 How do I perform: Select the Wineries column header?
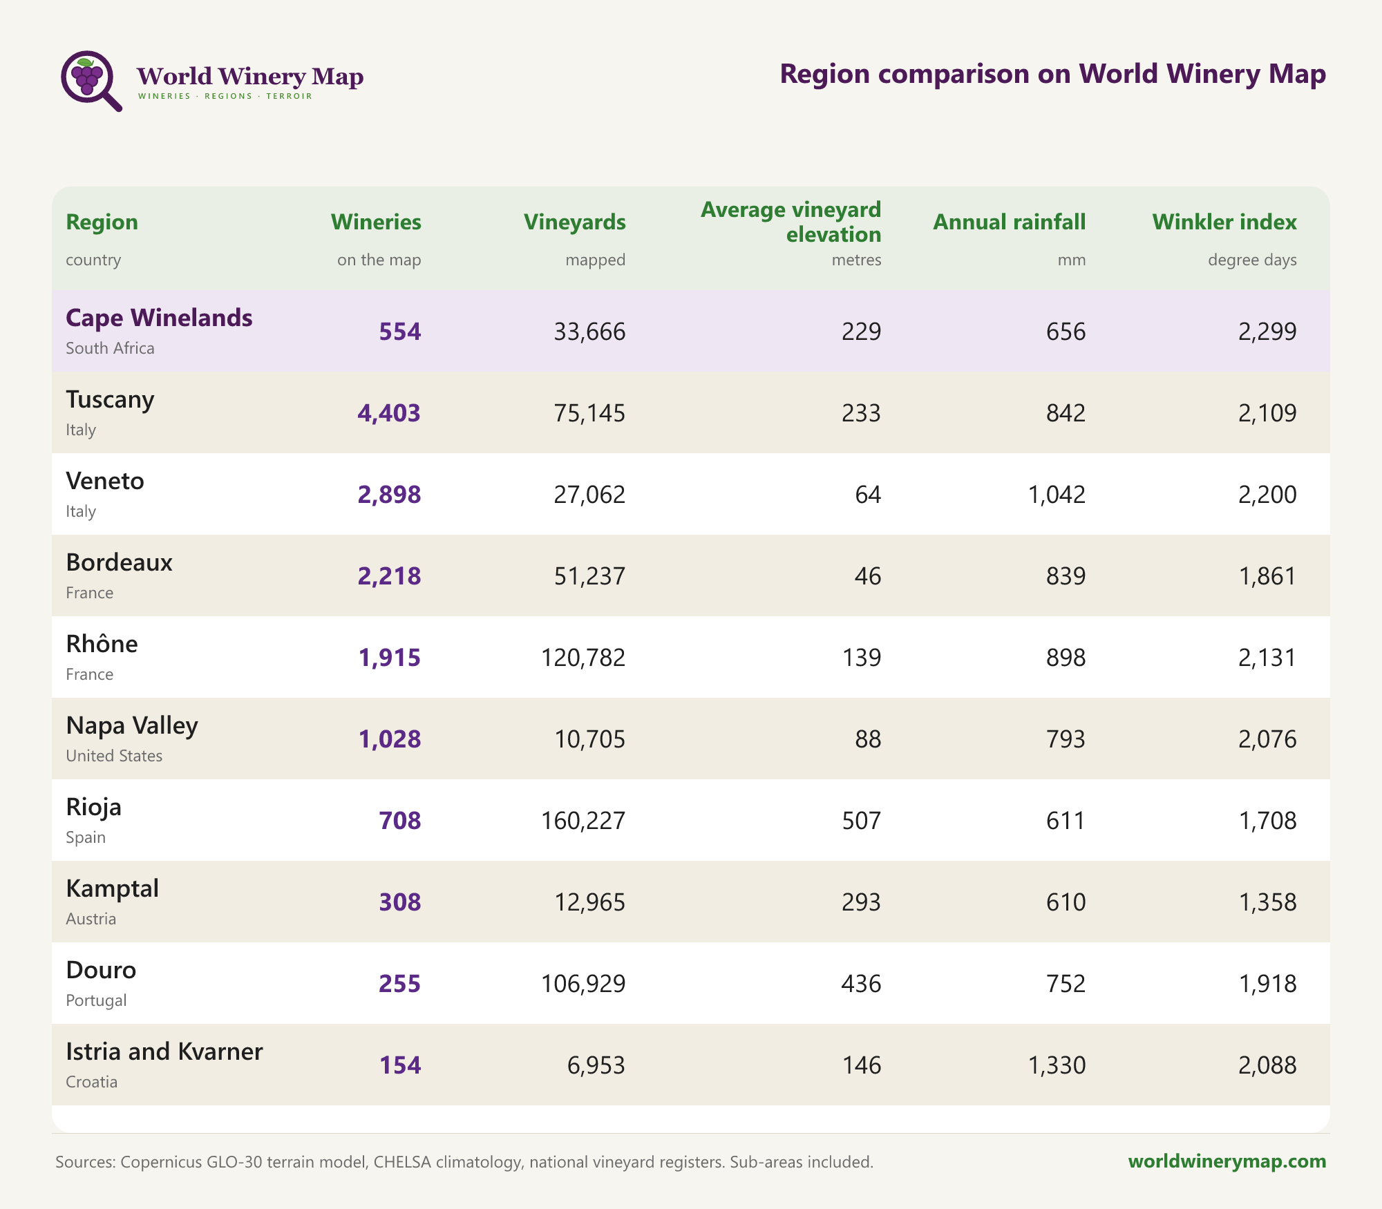click(x=376, y=222)
